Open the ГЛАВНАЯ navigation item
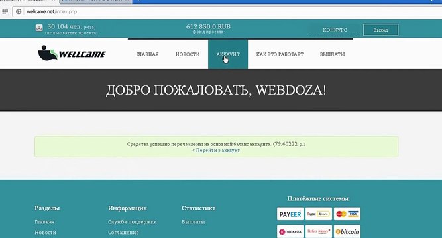 point(147,54)
